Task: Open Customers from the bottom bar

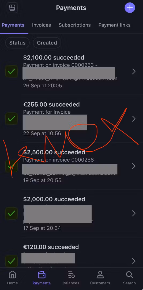Action: 100,278
